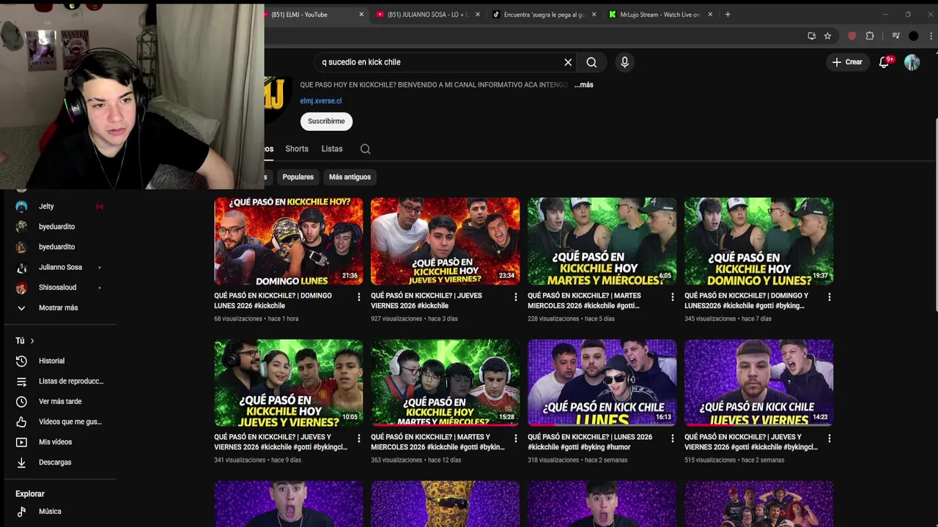The image size is (938, 527).
Task: Click the magnifying glass search button
Action: pos(591,62)
